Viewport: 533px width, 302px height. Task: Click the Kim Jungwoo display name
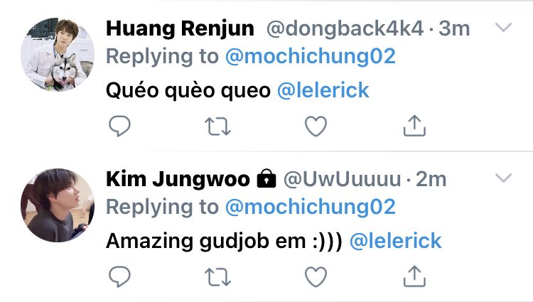point(178,179)
